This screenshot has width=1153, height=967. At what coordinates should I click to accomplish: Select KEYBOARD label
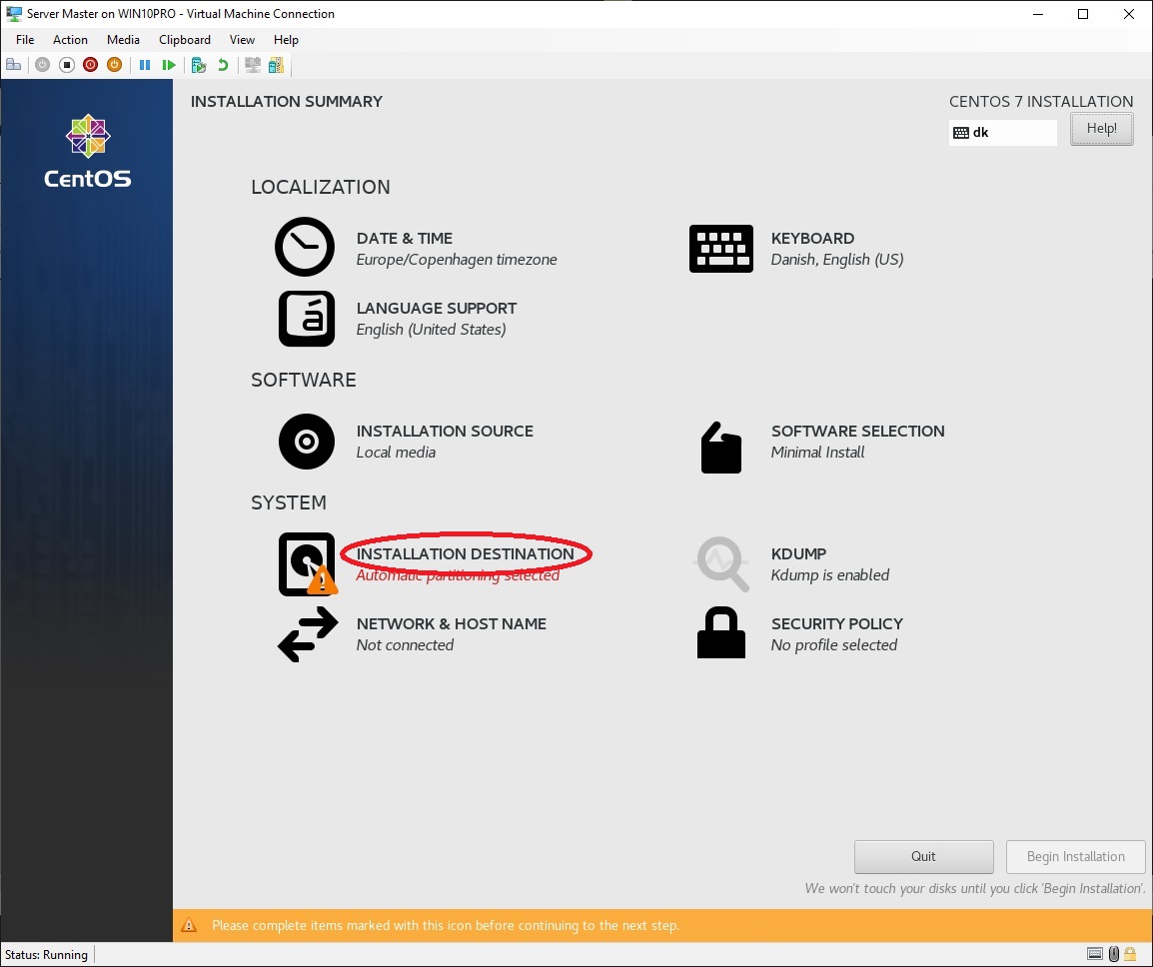812,239
